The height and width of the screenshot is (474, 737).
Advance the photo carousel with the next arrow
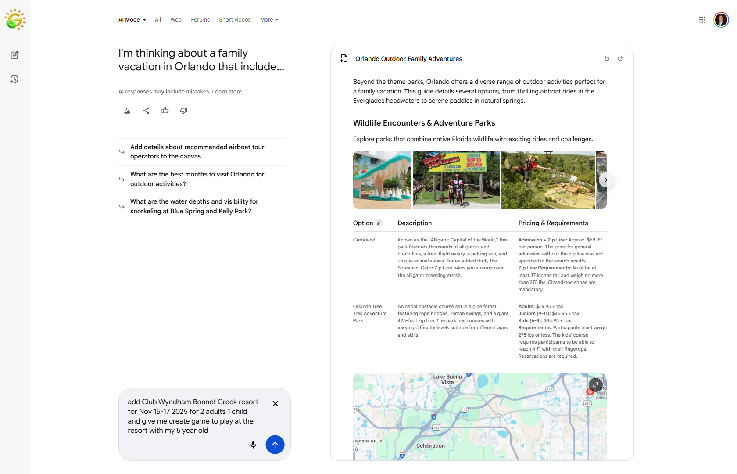pos(606,180)
